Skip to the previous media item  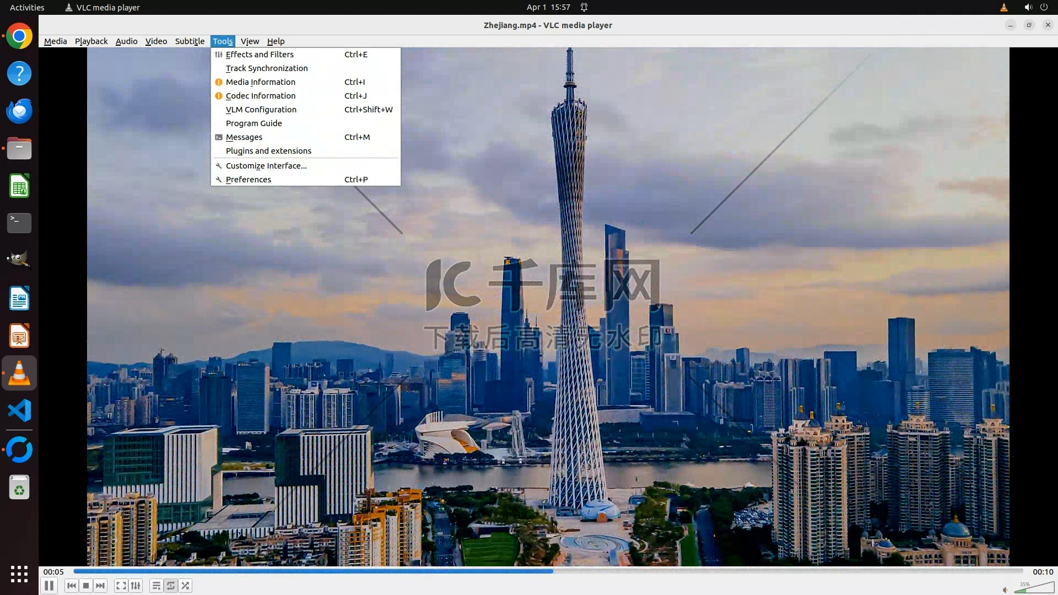[71, 586]
